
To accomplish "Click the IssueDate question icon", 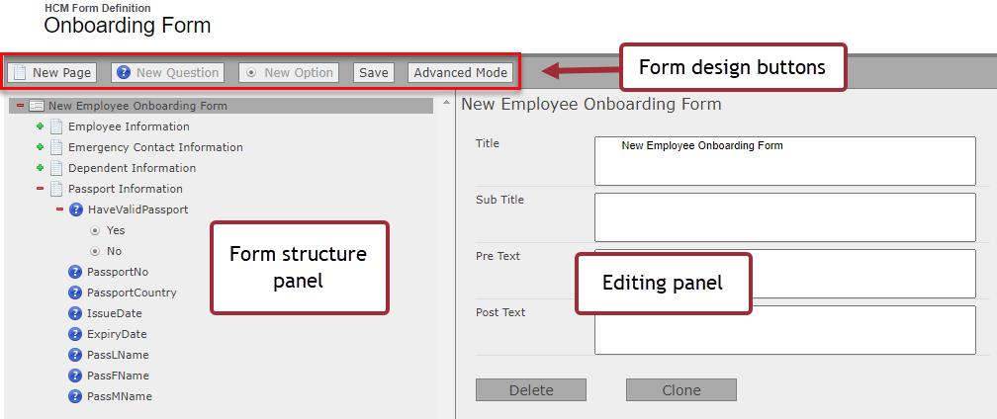I will [75, 313].
